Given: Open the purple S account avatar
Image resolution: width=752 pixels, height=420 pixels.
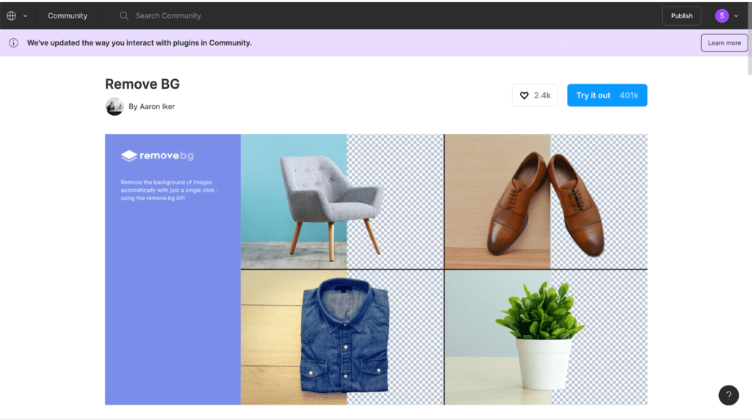Looking at the screenshot, I should coord(722,16).
